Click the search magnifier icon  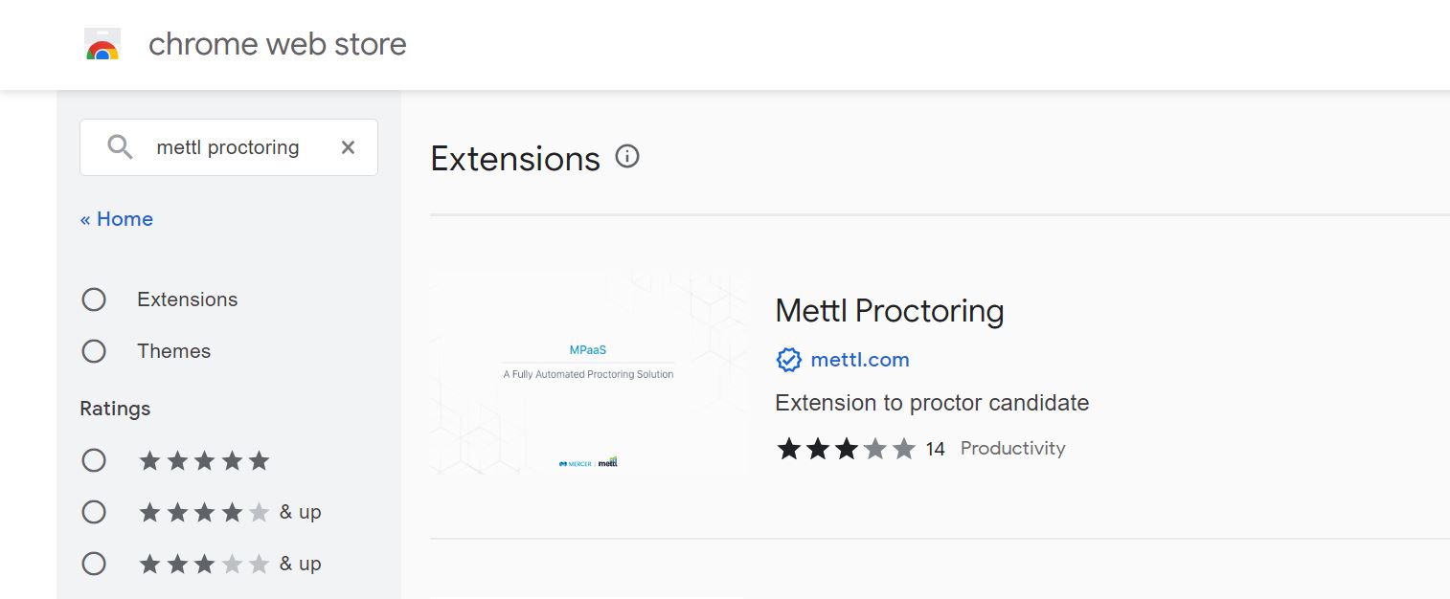coord(120,147)
